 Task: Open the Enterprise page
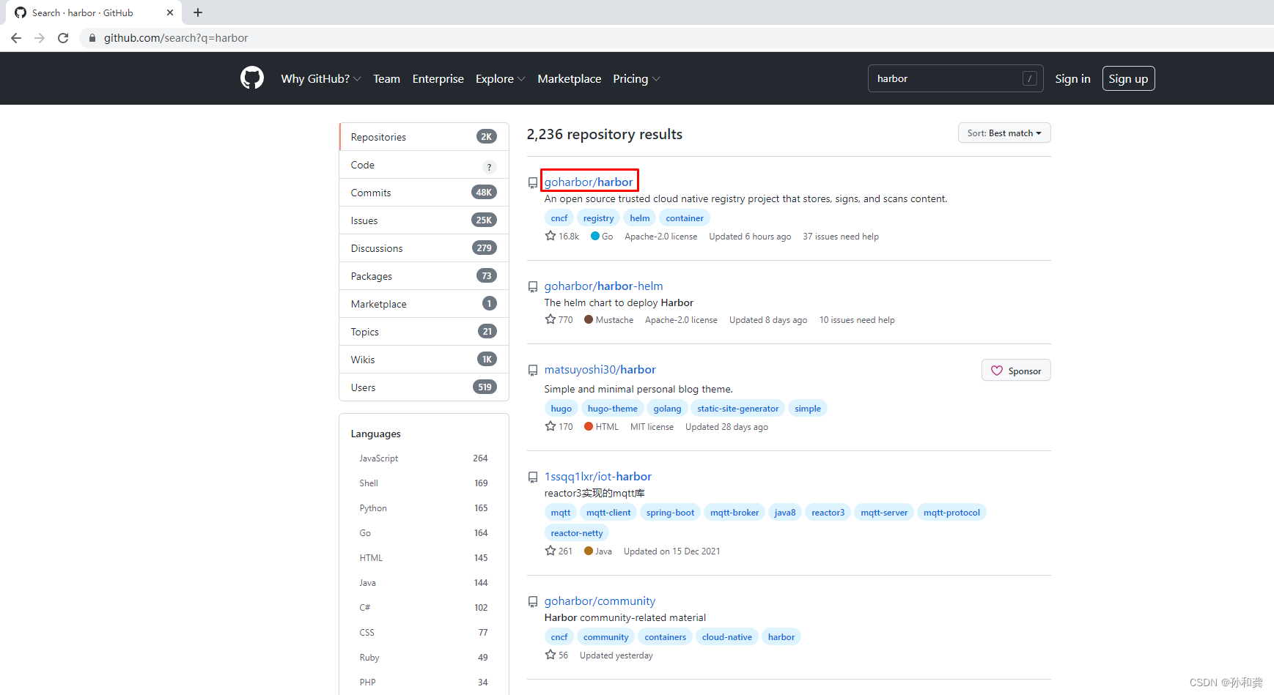point(438,78)
